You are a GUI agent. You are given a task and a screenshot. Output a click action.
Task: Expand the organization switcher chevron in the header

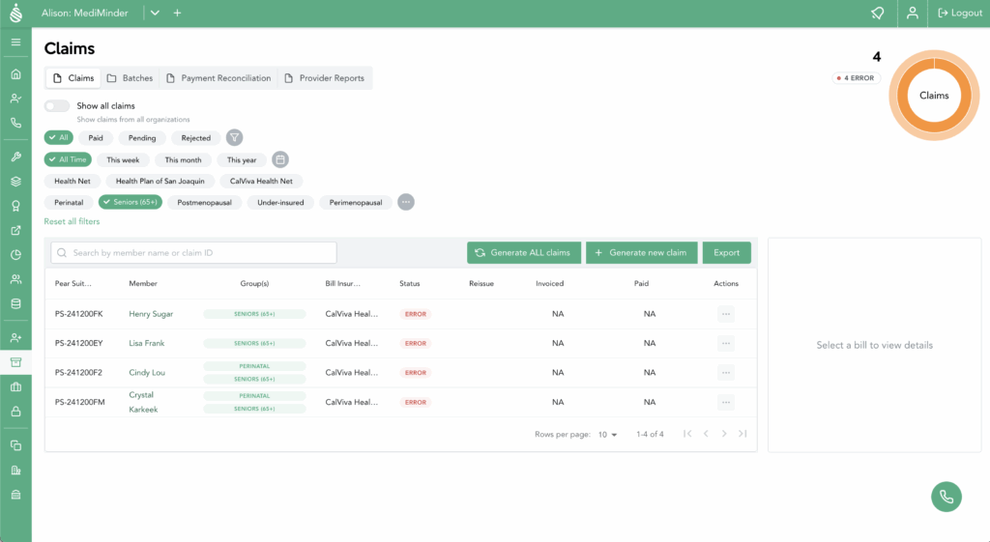(155, 13)
